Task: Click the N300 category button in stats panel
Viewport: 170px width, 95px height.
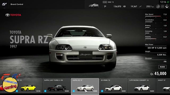Action: (162, 67)
